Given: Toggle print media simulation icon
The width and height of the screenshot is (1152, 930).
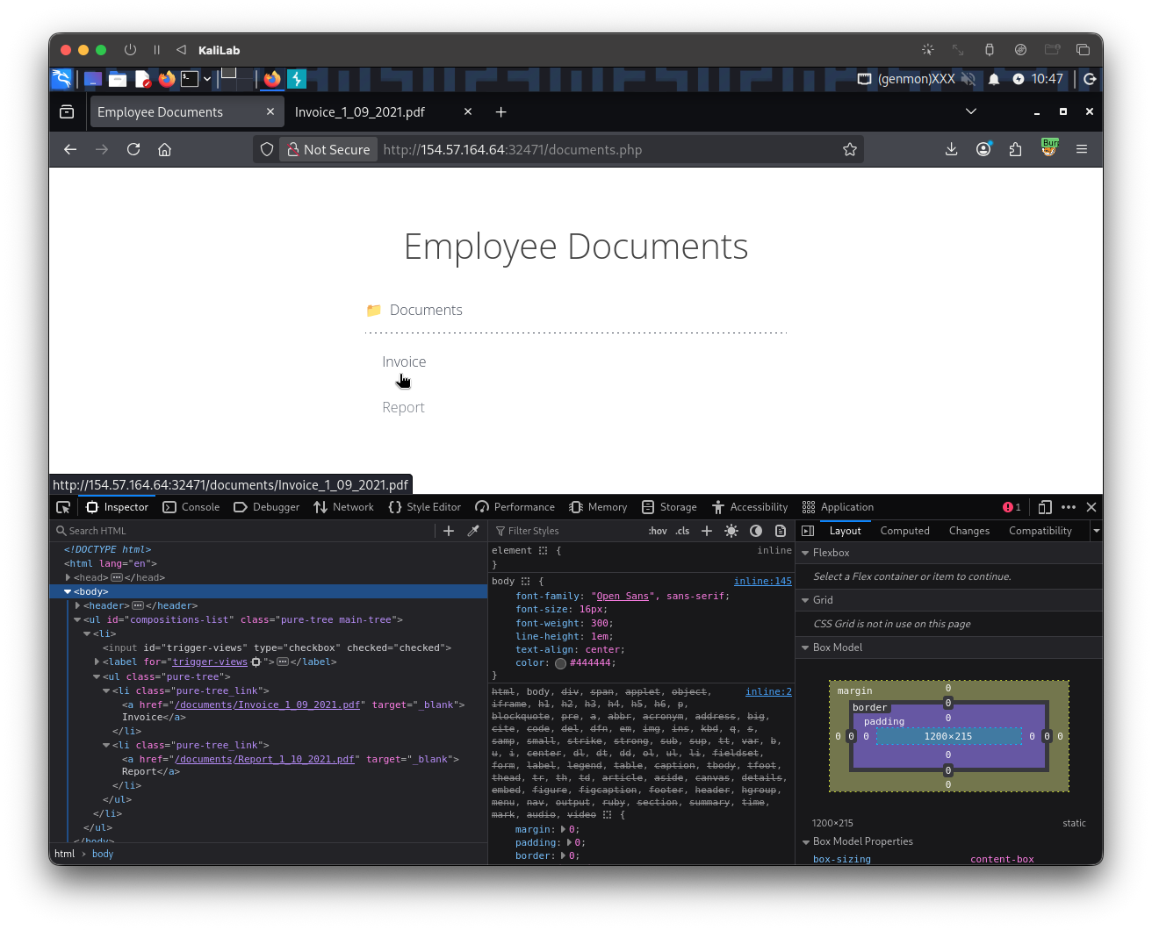Looking at the screenshot, I should click(781, 531).
